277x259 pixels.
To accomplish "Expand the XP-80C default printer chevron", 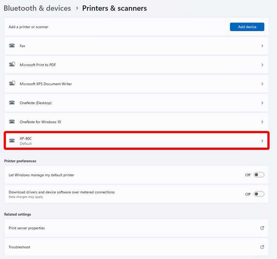I will click(262, 141).
